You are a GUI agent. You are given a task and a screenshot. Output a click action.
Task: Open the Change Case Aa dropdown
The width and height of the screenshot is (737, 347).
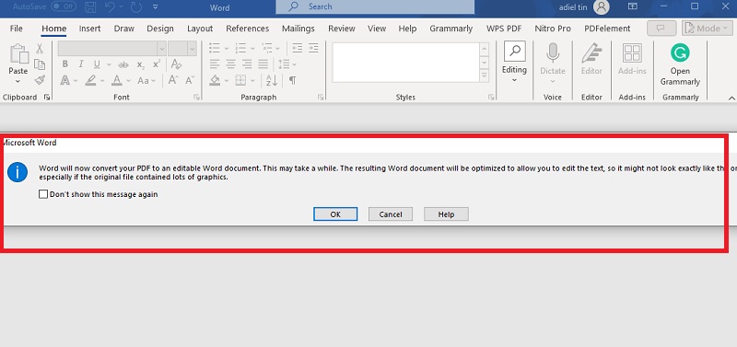(x=146, y=80)
